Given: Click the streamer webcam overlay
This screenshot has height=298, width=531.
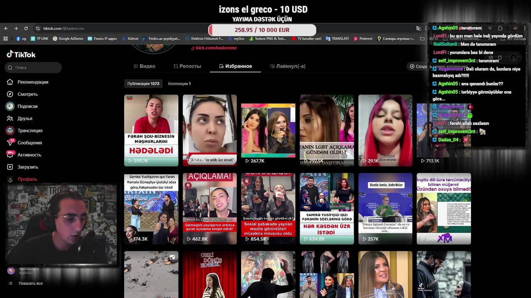Looking at the screenshot, I should [x=61, y=224].
